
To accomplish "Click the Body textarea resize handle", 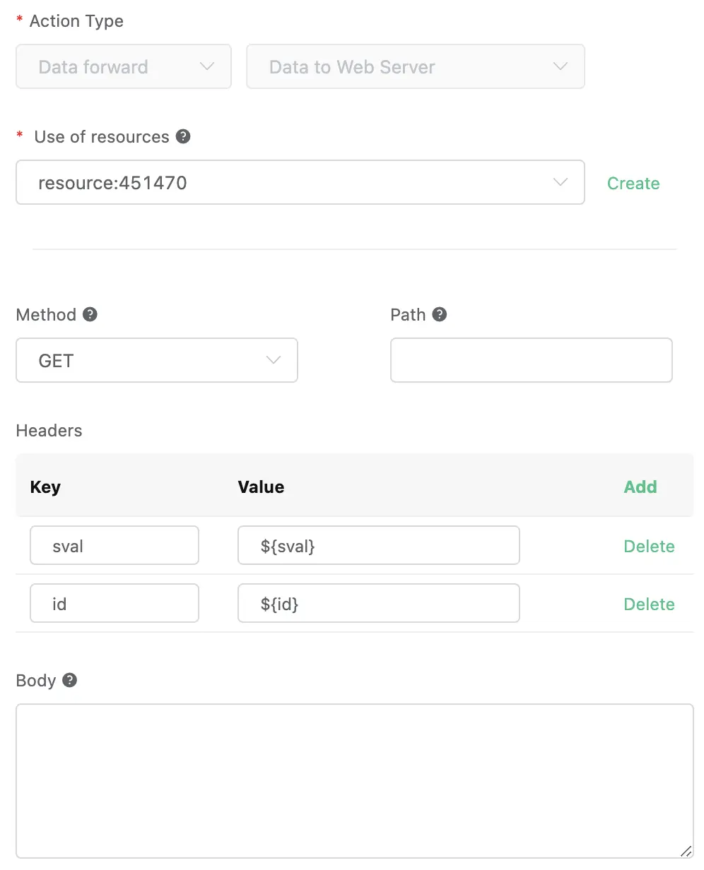I will pos(686,851).
